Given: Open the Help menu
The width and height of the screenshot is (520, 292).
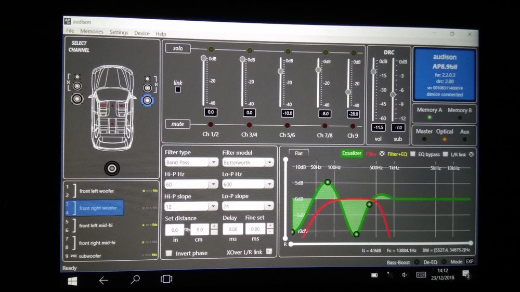Looking at the screenshot, I should (x=161, y=34).
